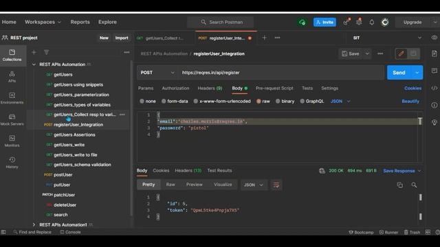Open the Cookies link
The image size is (440, 247).
pos(412,88)
